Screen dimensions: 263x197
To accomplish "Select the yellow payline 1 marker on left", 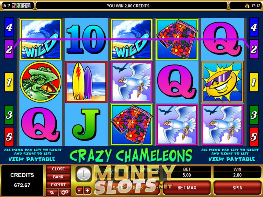I will [9, 82].
